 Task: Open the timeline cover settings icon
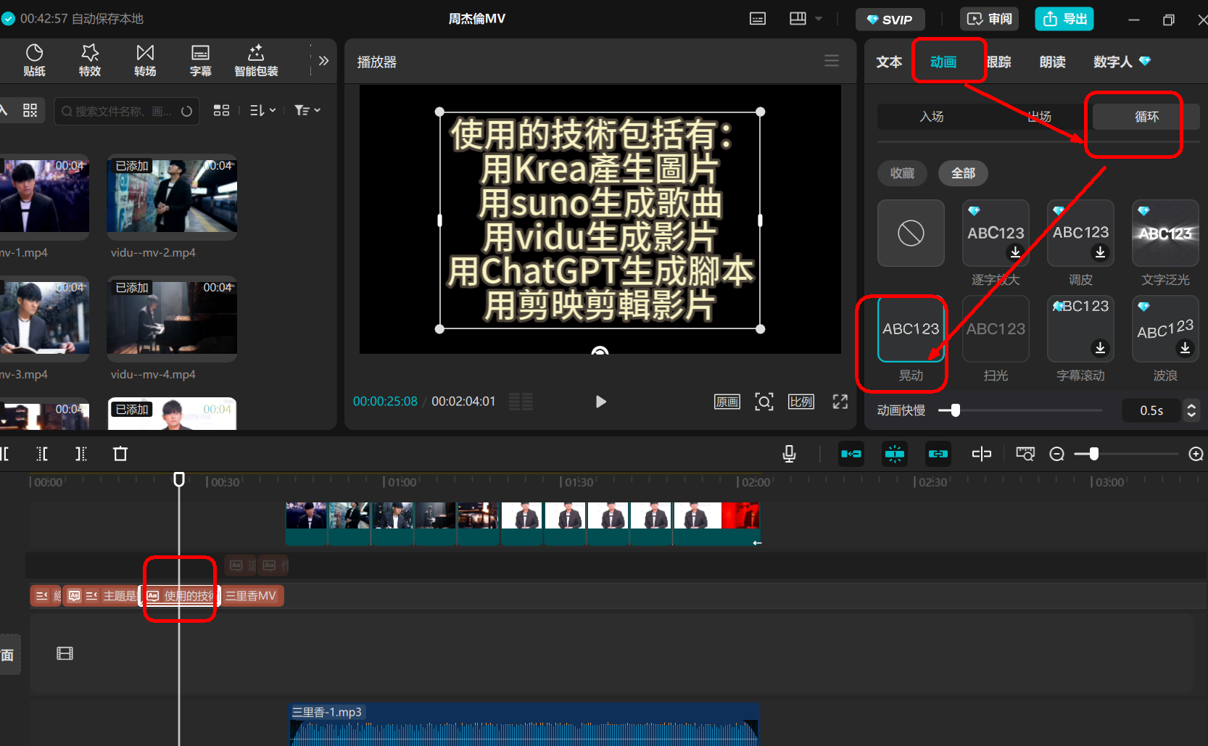click(1025, 454)
